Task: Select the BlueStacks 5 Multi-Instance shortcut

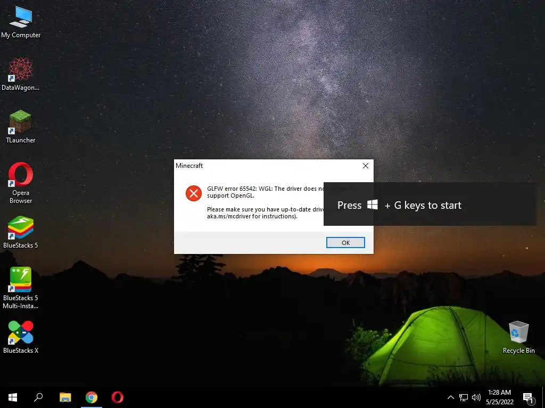Action: pos(21,287)
